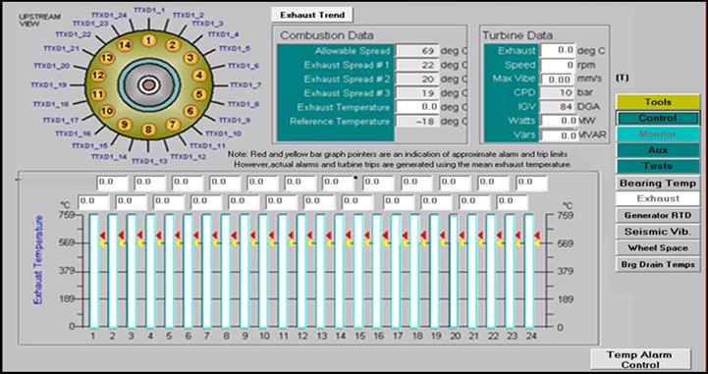This screenshot has width=708, height=374.
Task: Open Generator RTD screen
Action: coord(658,215)
